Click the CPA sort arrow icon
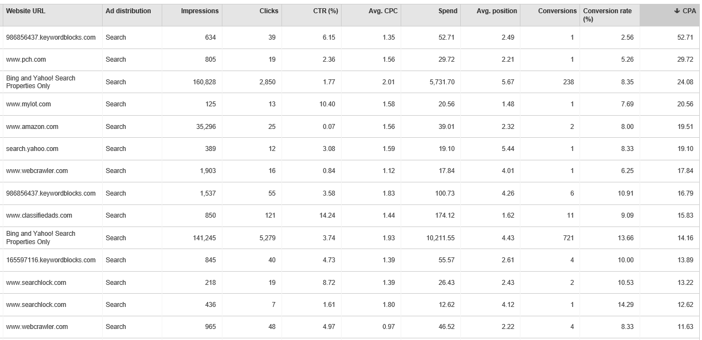This screenshot has width=702, height=340. pos(677,11)
